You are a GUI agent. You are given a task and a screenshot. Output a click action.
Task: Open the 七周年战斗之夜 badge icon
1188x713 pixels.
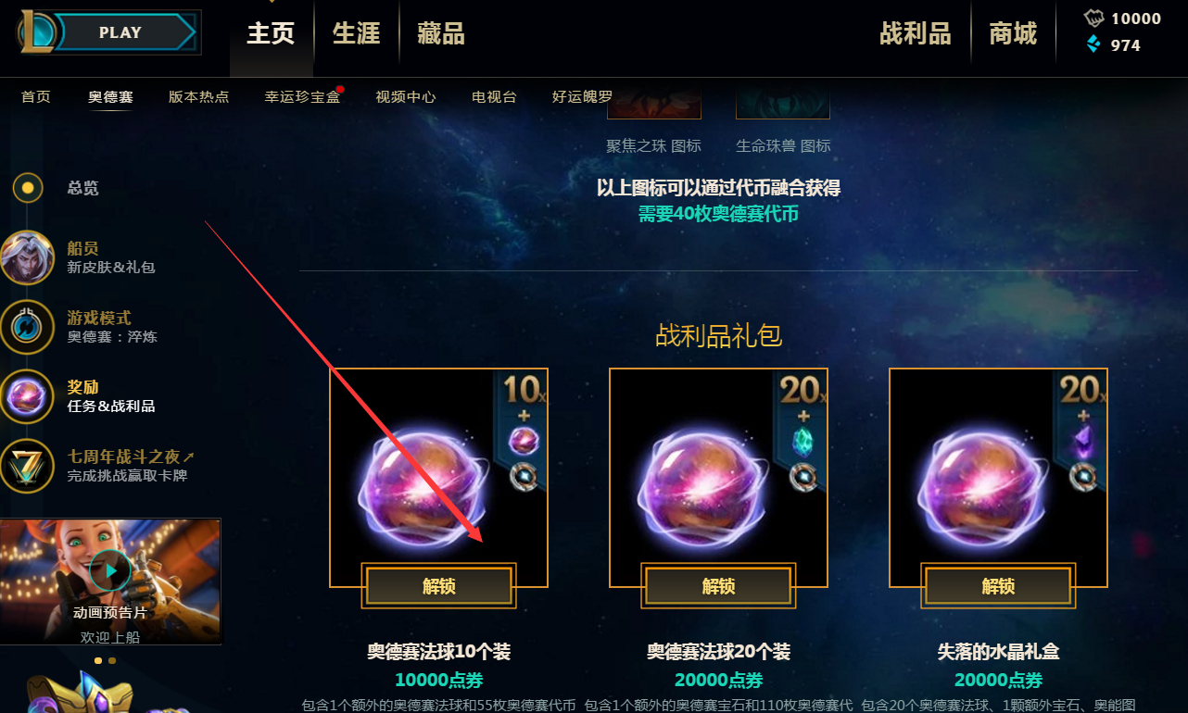27,466
